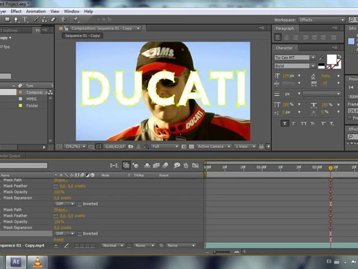Toggle All Caps in Character panel
Screen dimensions: 358x269
pyautogui.click(x=304, y=124)
